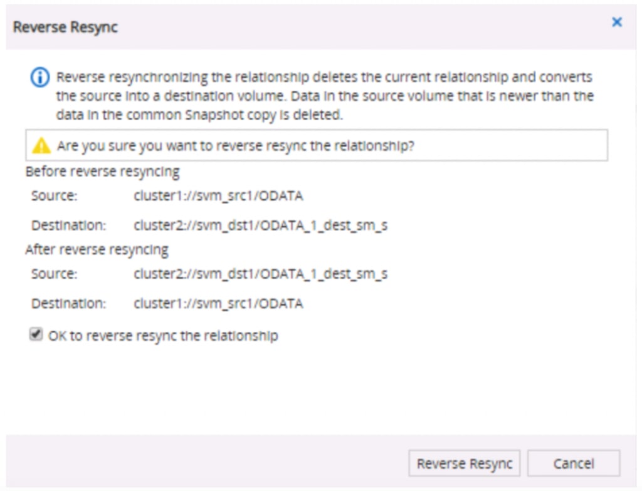This screenshot has height=491, width=642.
Task: Click the Destination label under Before reverse resyncing
Action: (x=69, y=225)
